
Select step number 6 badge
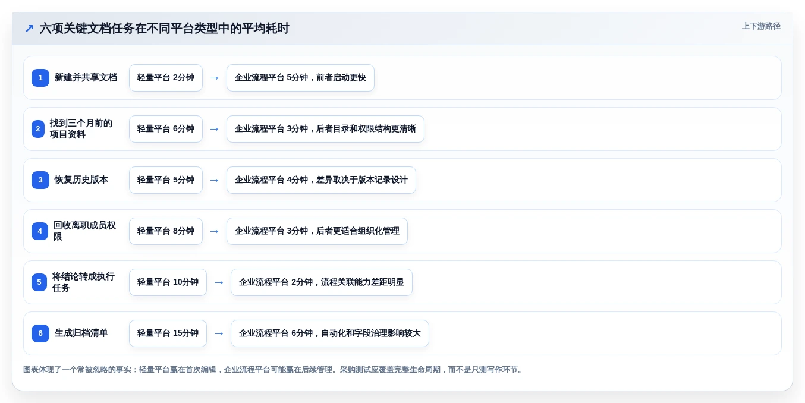tap(40, 333)
